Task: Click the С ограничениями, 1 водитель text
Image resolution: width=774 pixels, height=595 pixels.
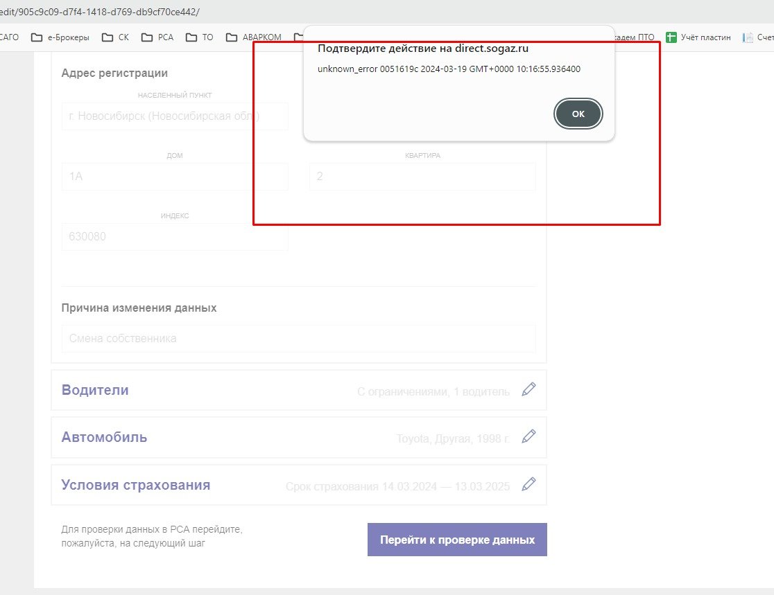Action: pyautogui.click(x=433, y=392)
